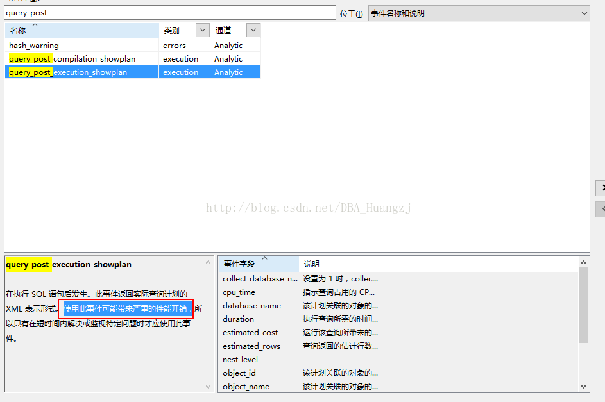Click the event fields list's scroll-down arrow
This screenshot has width=605, height=402.
click(x=583, y=386)
